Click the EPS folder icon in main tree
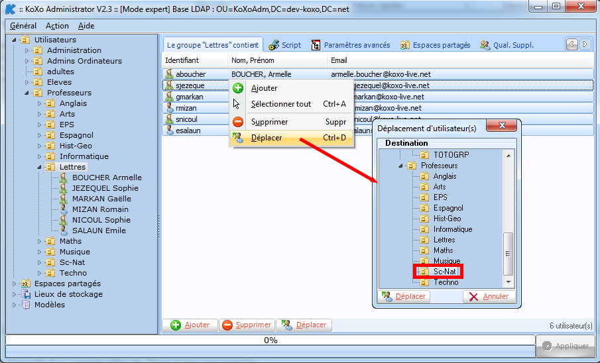 pyautogui.click(x=50, y=125)
